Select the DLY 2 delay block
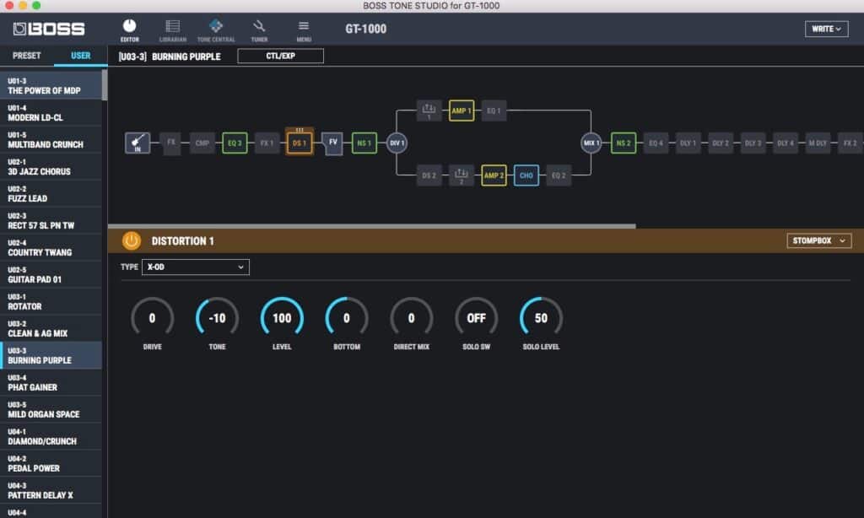 point(721,143)
